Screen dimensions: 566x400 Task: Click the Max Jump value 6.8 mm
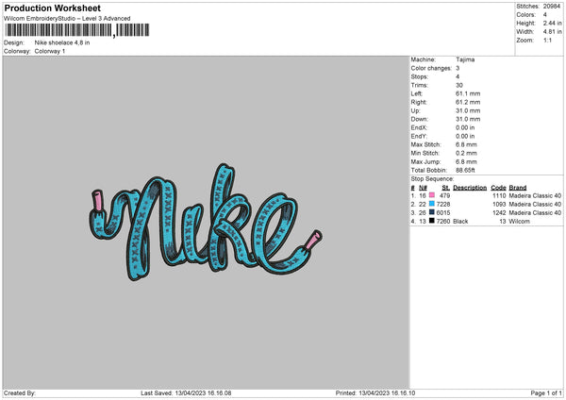pos(466,161)
